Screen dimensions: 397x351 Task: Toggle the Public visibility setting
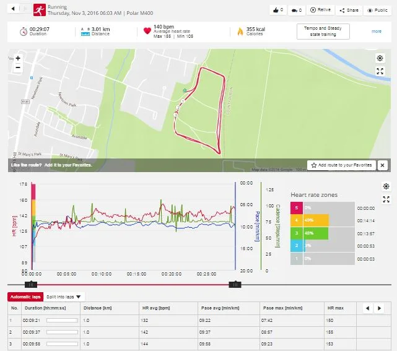378,10
